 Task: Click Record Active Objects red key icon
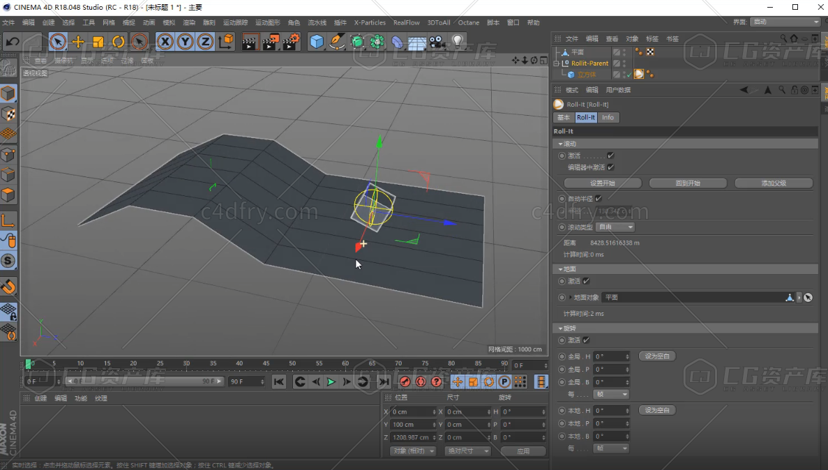(x=405, y=381)
